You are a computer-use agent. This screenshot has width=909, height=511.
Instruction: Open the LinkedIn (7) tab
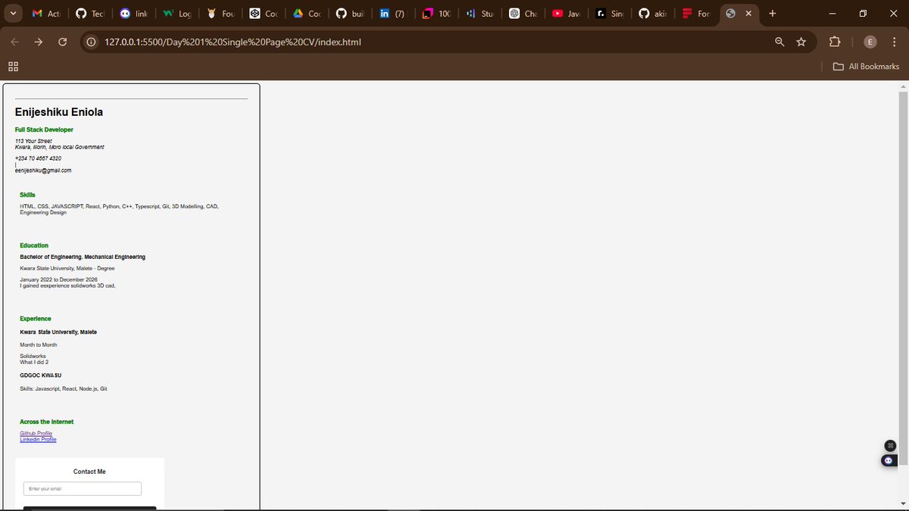(x=394, y=14)
